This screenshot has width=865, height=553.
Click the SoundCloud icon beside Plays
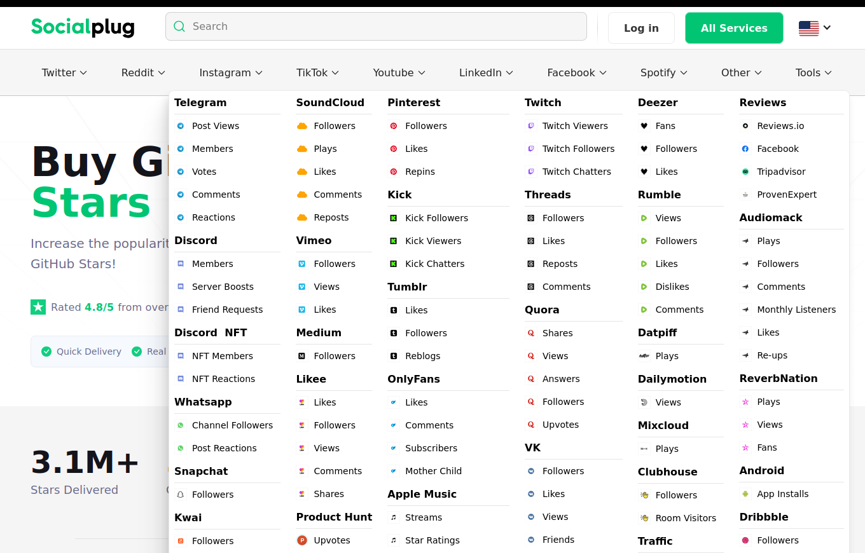[302, 149]
